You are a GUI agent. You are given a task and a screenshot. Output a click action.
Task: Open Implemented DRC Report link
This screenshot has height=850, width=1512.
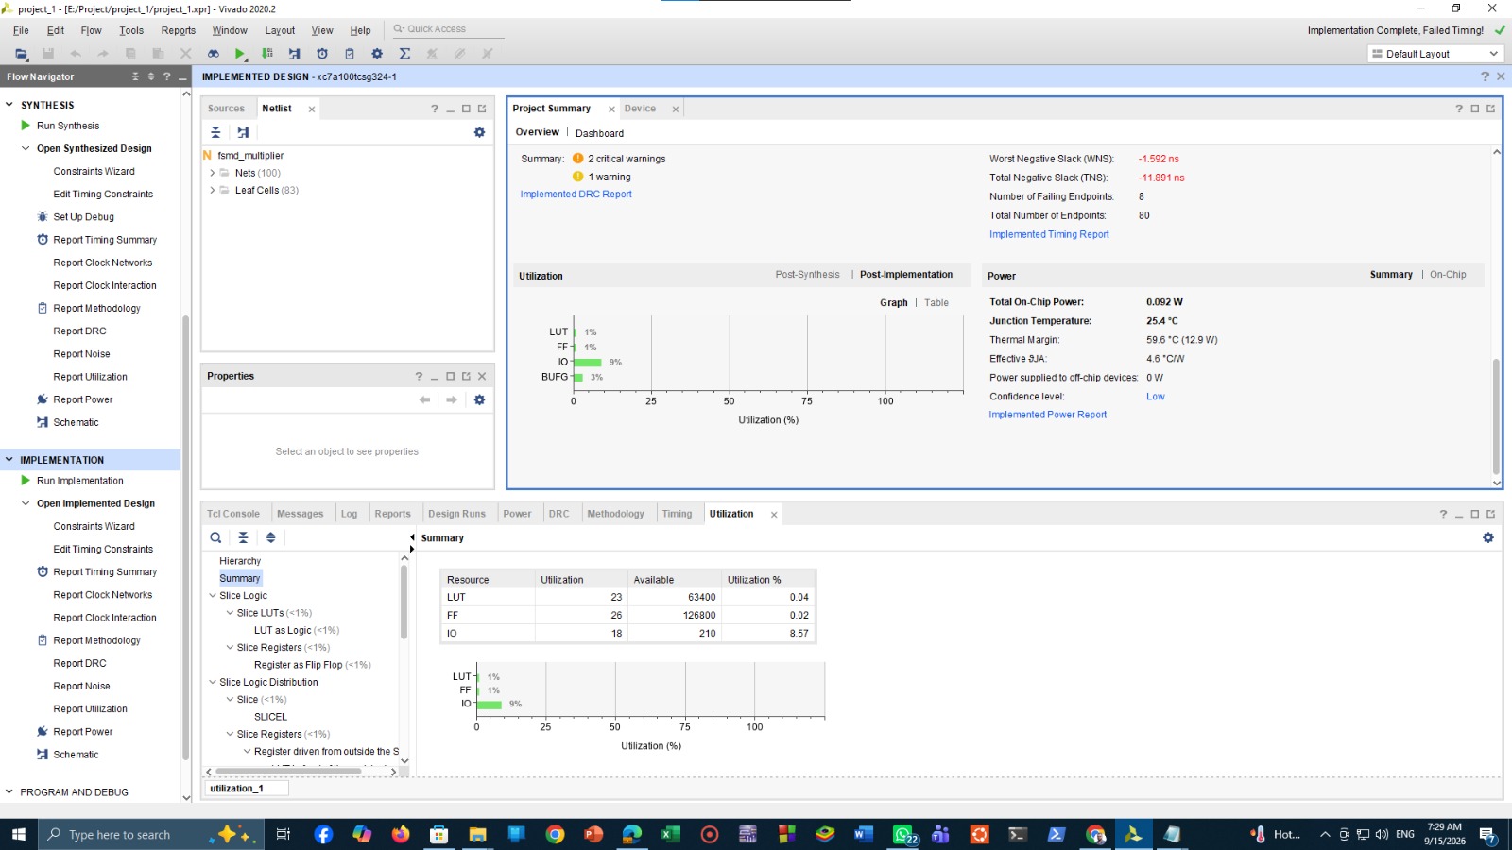click(x=576, y=195)
